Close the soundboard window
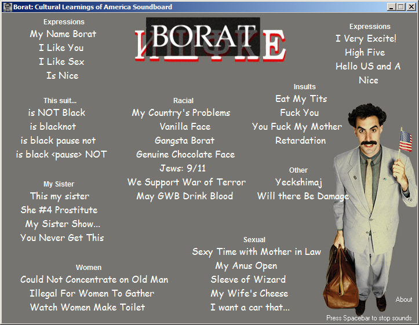 [x=411, y=7]
